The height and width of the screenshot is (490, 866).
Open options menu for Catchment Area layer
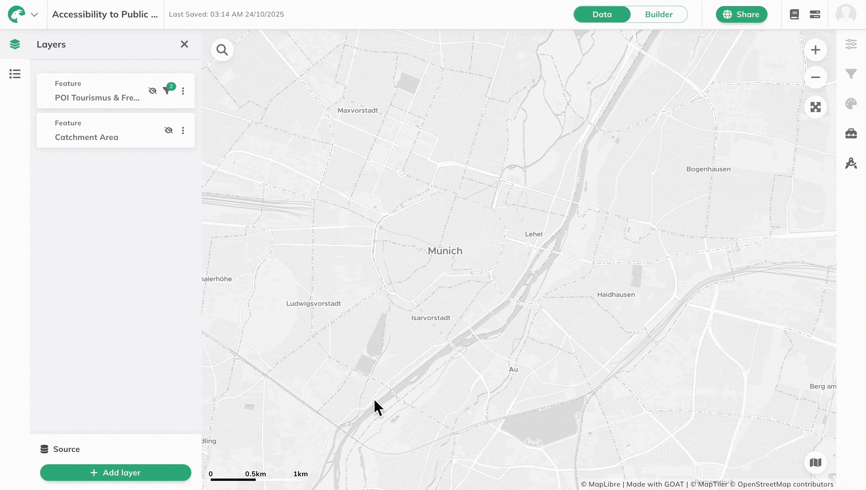(x=183, y=130)
